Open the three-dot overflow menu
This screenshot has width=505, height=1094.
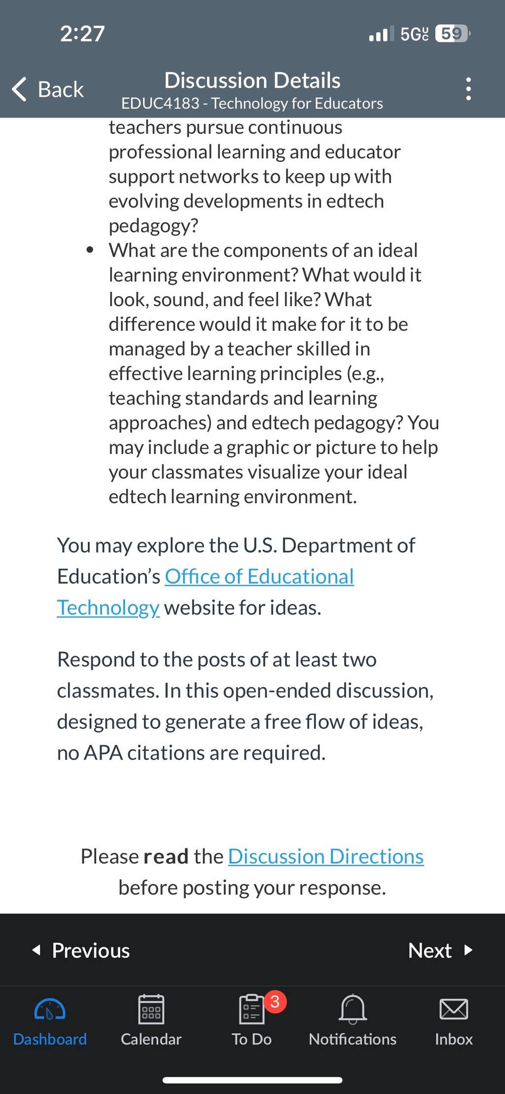point(468,89)
